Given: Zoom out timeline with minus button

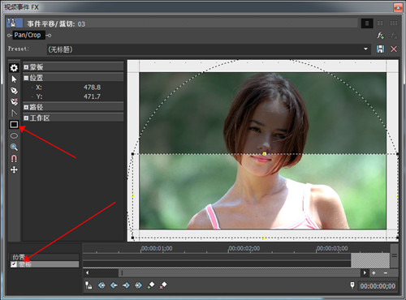Looking at the screenshot, I should point(386,273).
